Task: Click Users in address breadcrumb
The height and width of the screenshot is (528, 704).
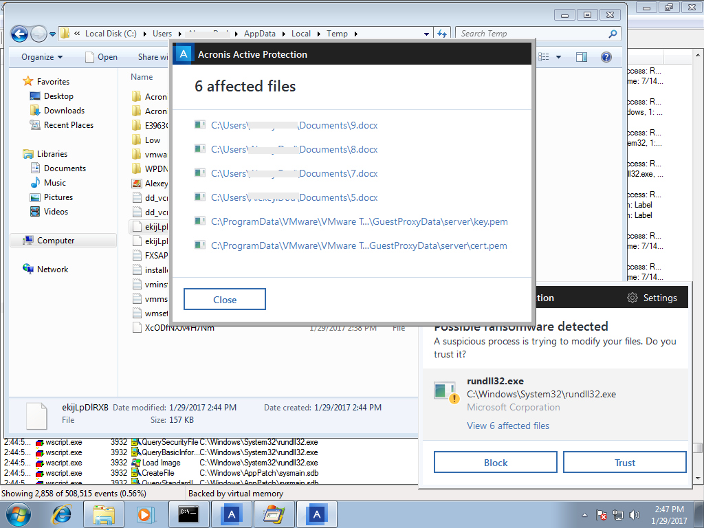Action: click(162, 34)
